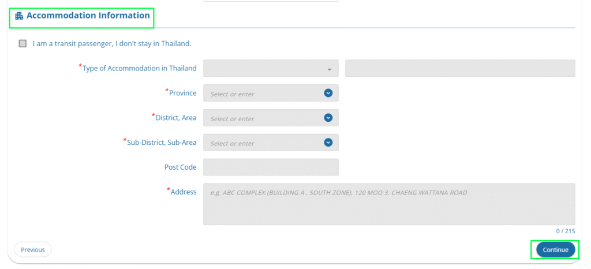The height and width of the screenshot is (269, 591).
Task: Click the Accommodation Information section heading
Action: coord(88,16)
